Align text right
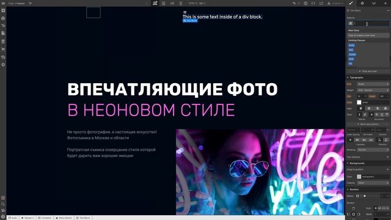The image size is (391, 220). (378, 109)
